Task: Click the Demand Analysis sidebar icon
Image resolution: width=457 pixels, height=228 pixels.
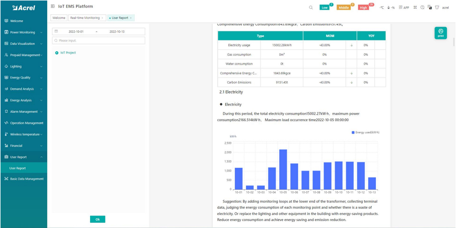Action: click(x=6, y=89)
